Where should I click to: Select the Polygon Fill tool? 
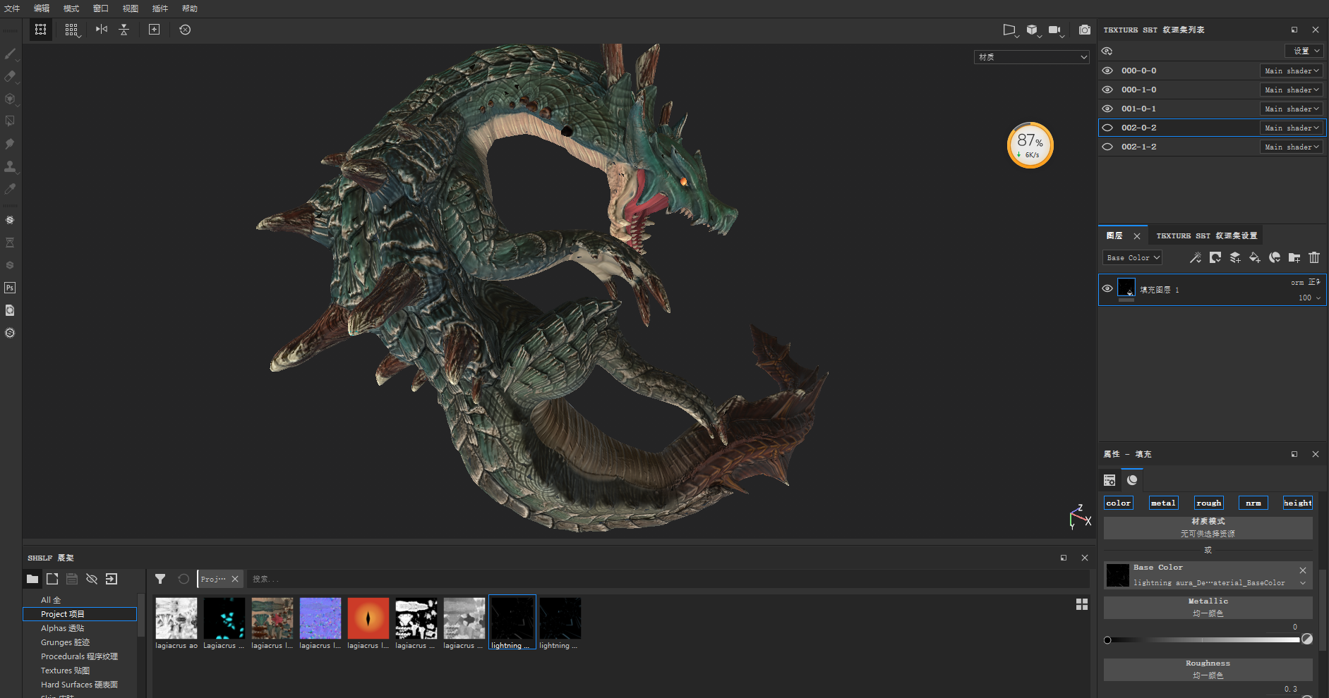pos(10,121)
